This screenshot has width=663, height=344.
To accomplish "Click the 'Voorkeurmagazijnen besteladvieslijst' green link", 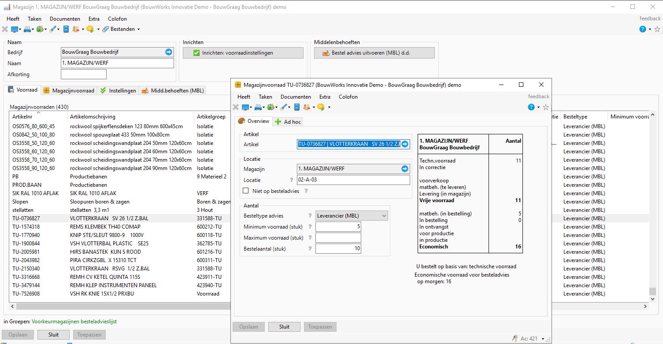I will click(74, 322).
